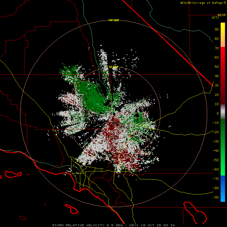The image size is (227, 227).
Task: Click the 80 value on velocity scale
Action: pyautogui.click(x=217, y=39)
